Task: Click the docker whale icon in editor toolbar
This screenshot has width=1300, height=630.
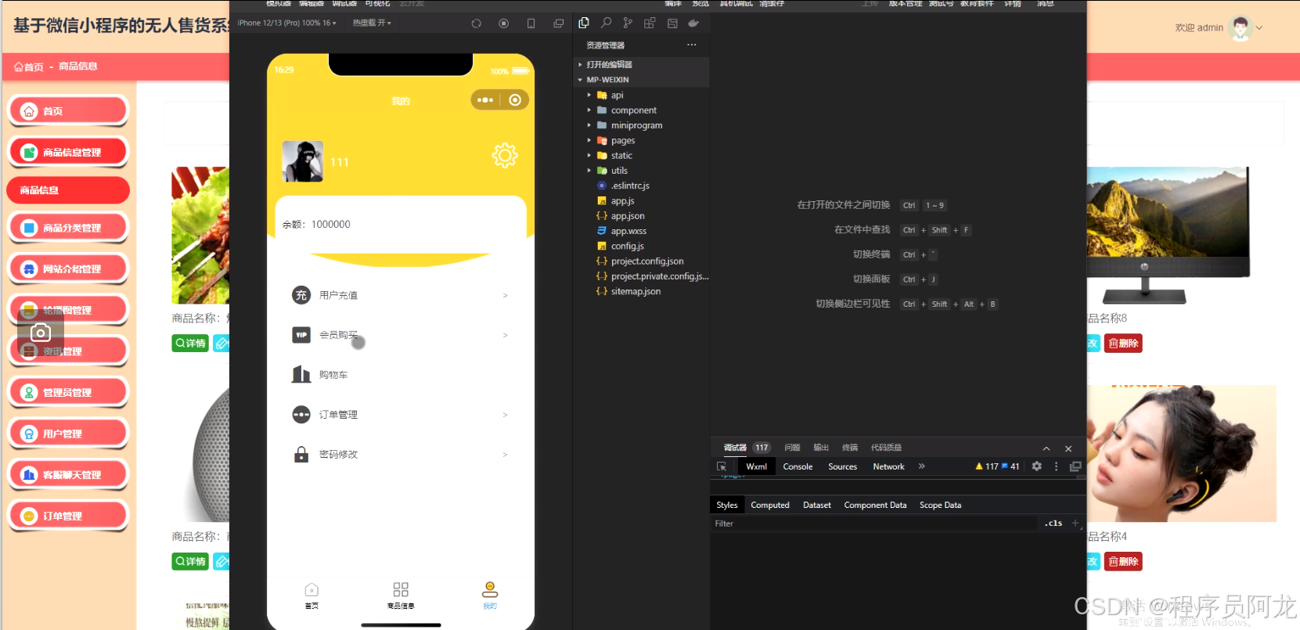Action: click(693, 23)
